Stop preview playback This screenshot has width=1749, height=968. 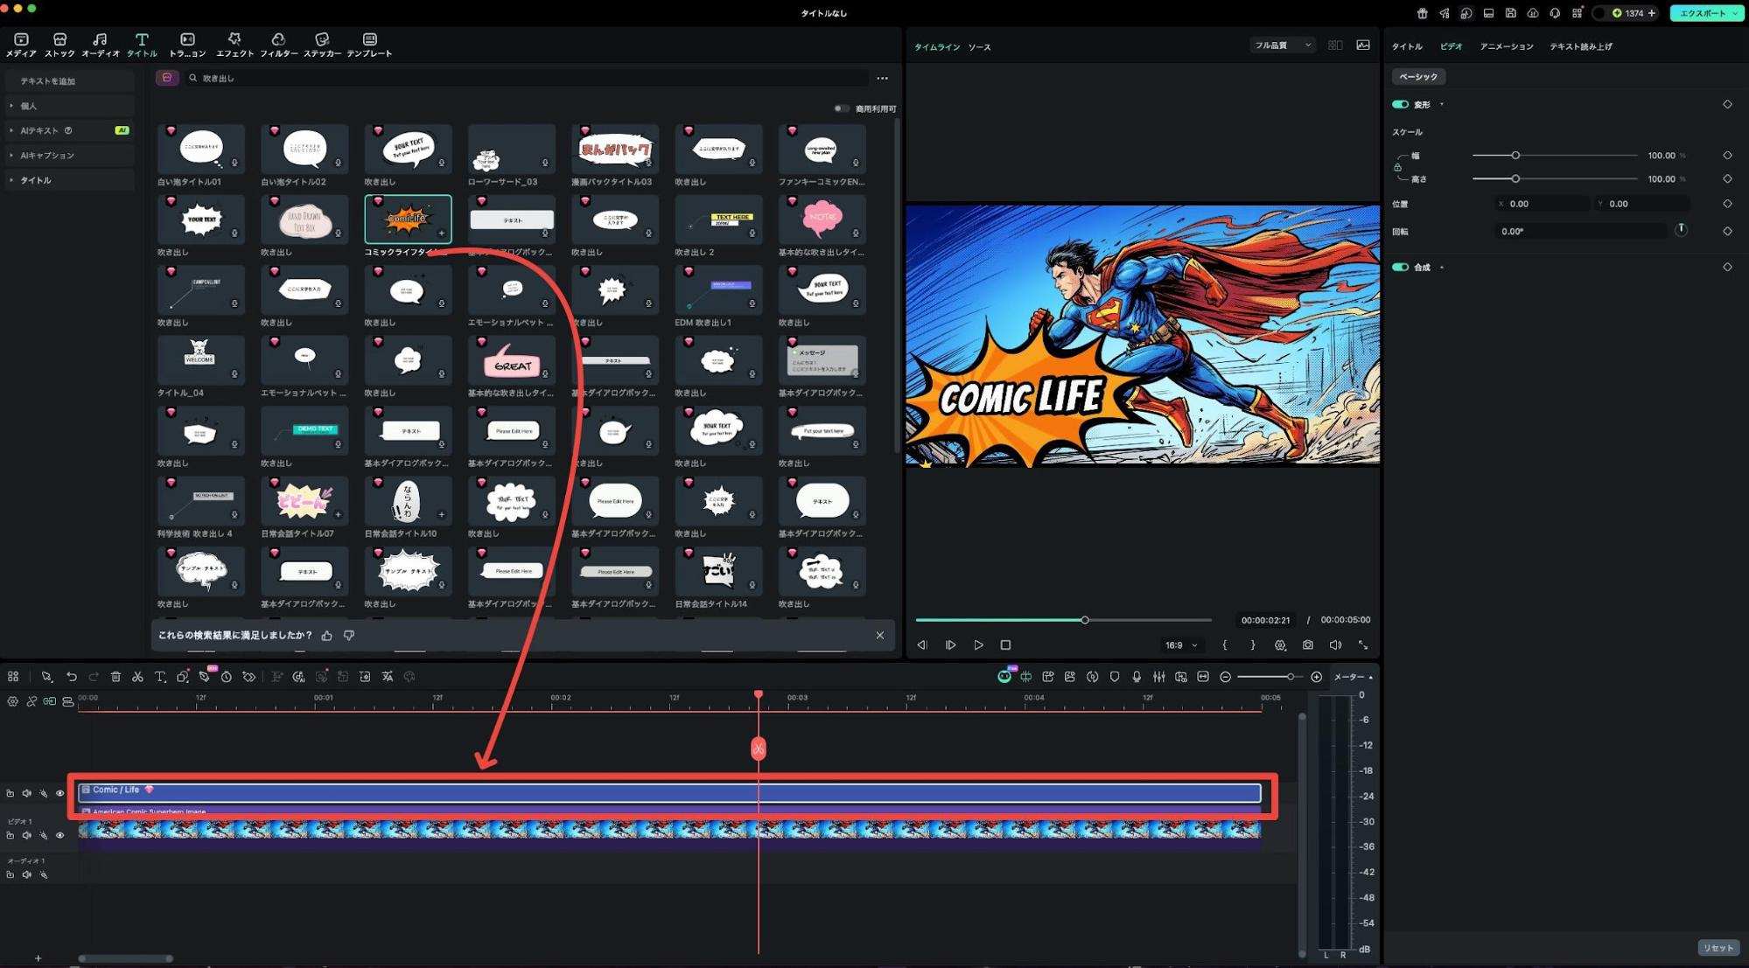click(x=1005, y=645)
